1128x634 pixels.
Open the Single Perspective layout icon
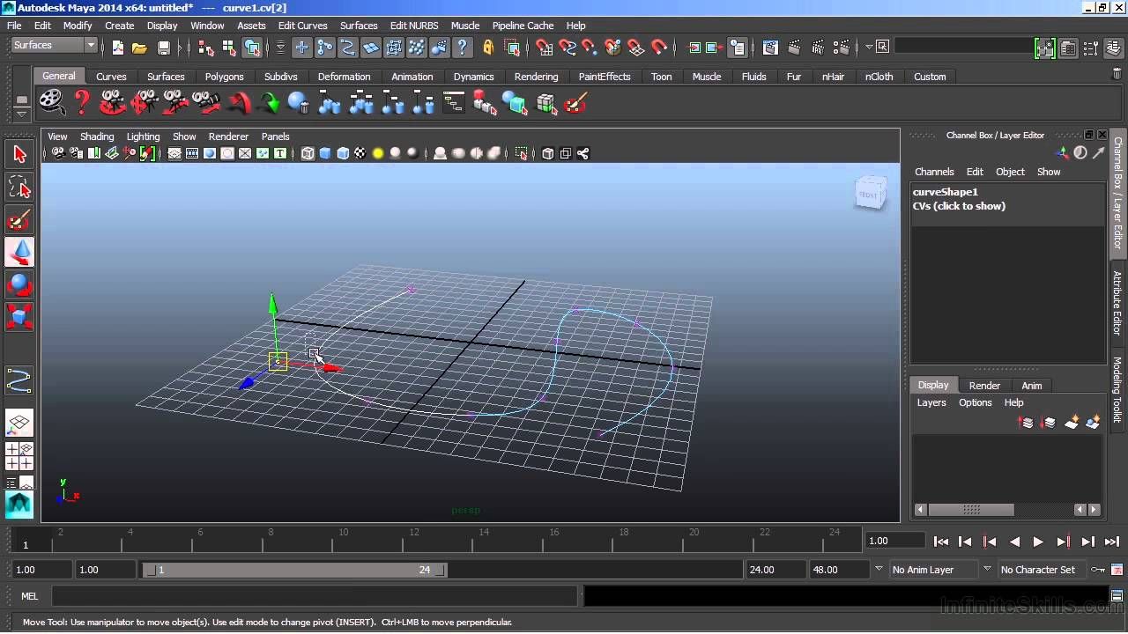[x=19, y=424]
